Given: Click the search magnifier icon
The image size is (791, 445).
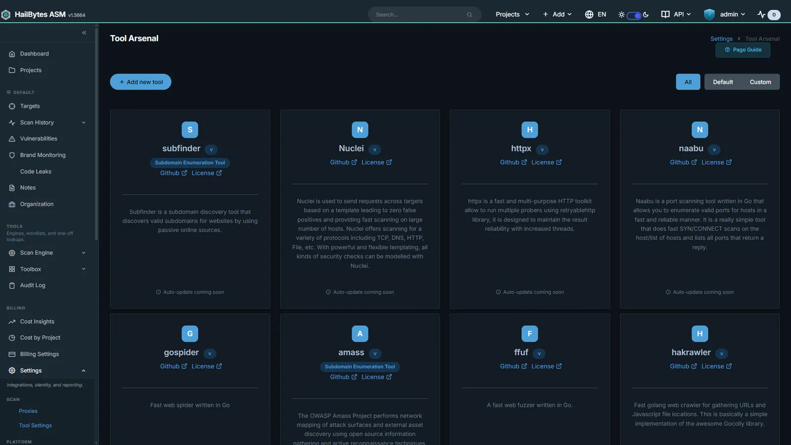Looking at the screenshot, I should point(469,15).
